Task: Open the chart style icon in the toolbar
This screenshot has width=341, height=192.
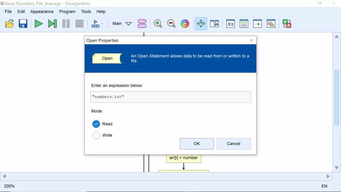Action: click(244, 23)
